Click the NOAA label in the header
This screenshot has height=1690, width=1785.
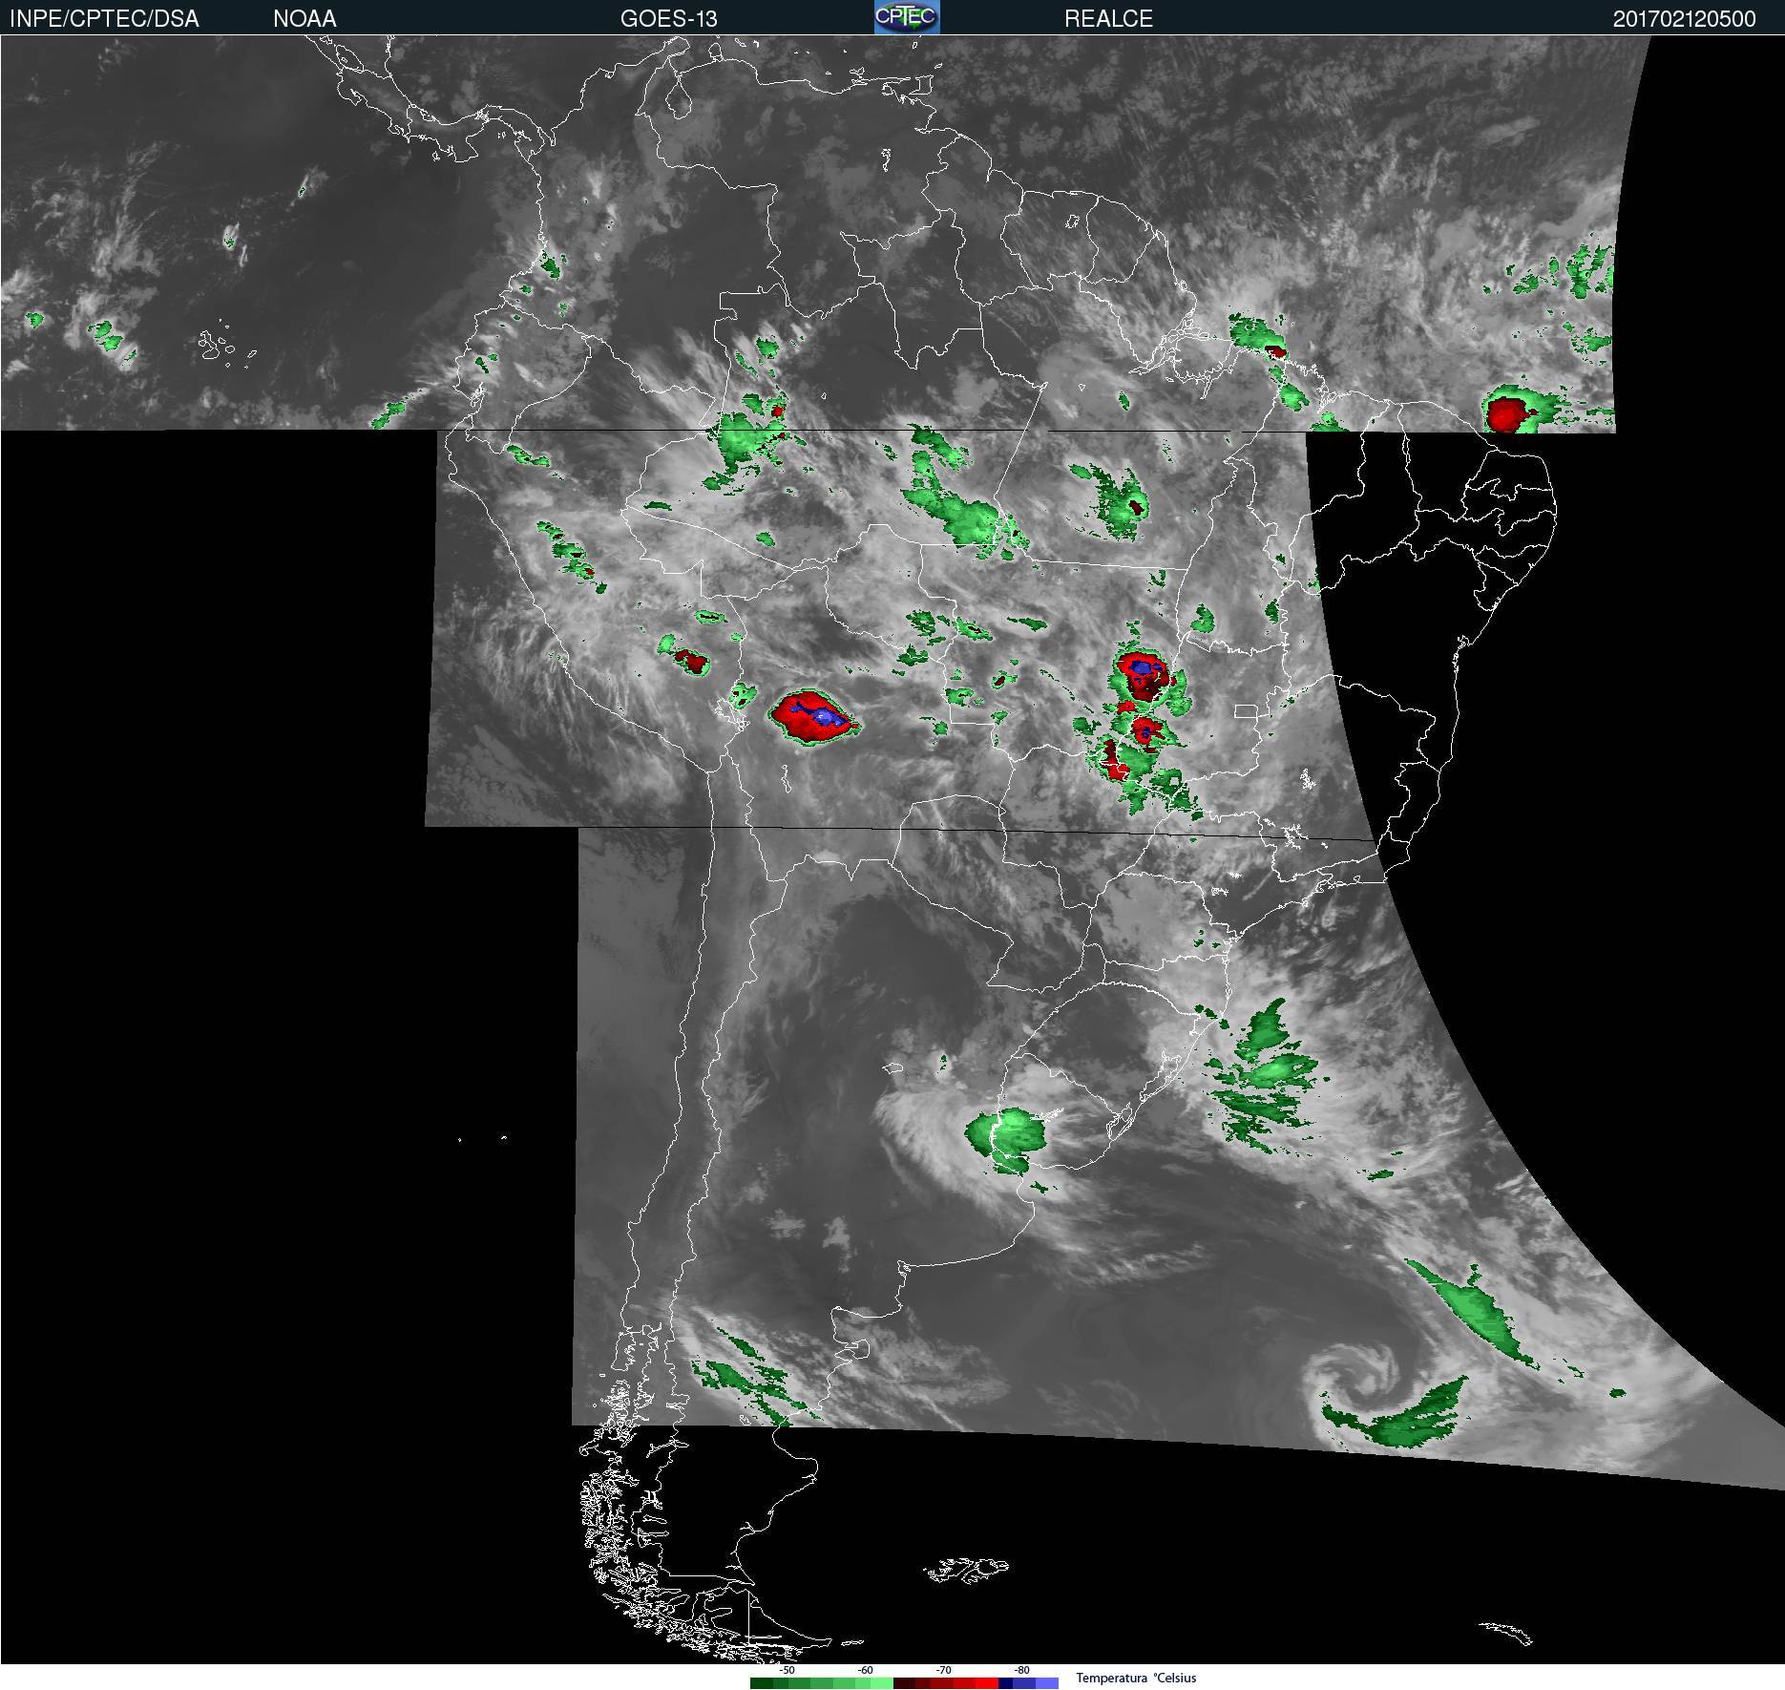pos(304,19)
